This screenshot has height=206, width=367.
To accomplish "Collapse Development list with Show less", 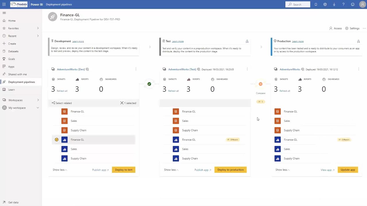I will (x=60, y=170).
